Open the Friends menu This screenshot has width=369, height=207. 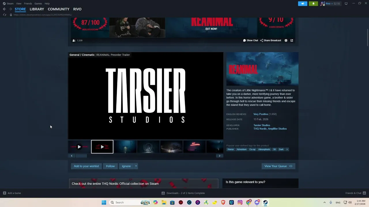coord(28,3)
